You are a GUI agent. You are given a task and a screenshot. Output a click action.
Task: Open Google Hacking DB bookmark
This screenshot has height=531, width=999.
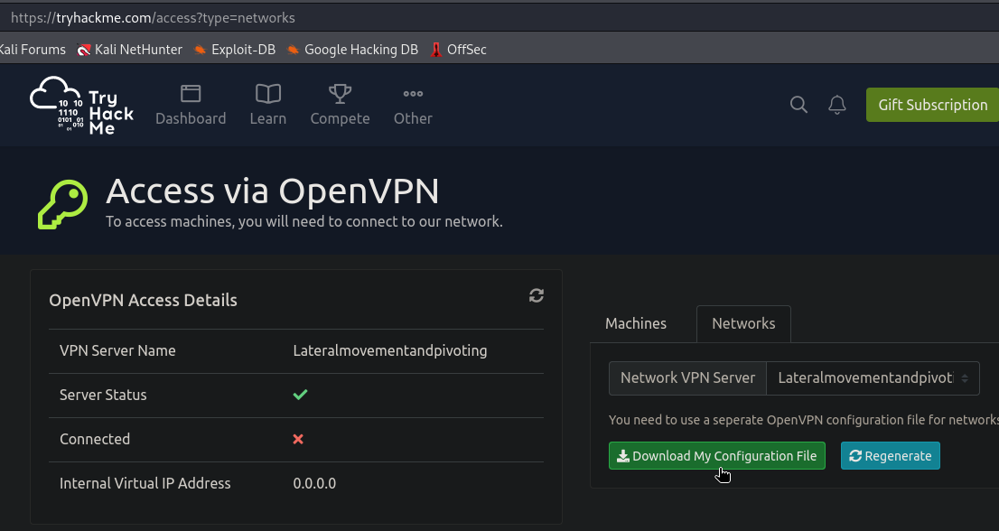click(x=352, y=50)
